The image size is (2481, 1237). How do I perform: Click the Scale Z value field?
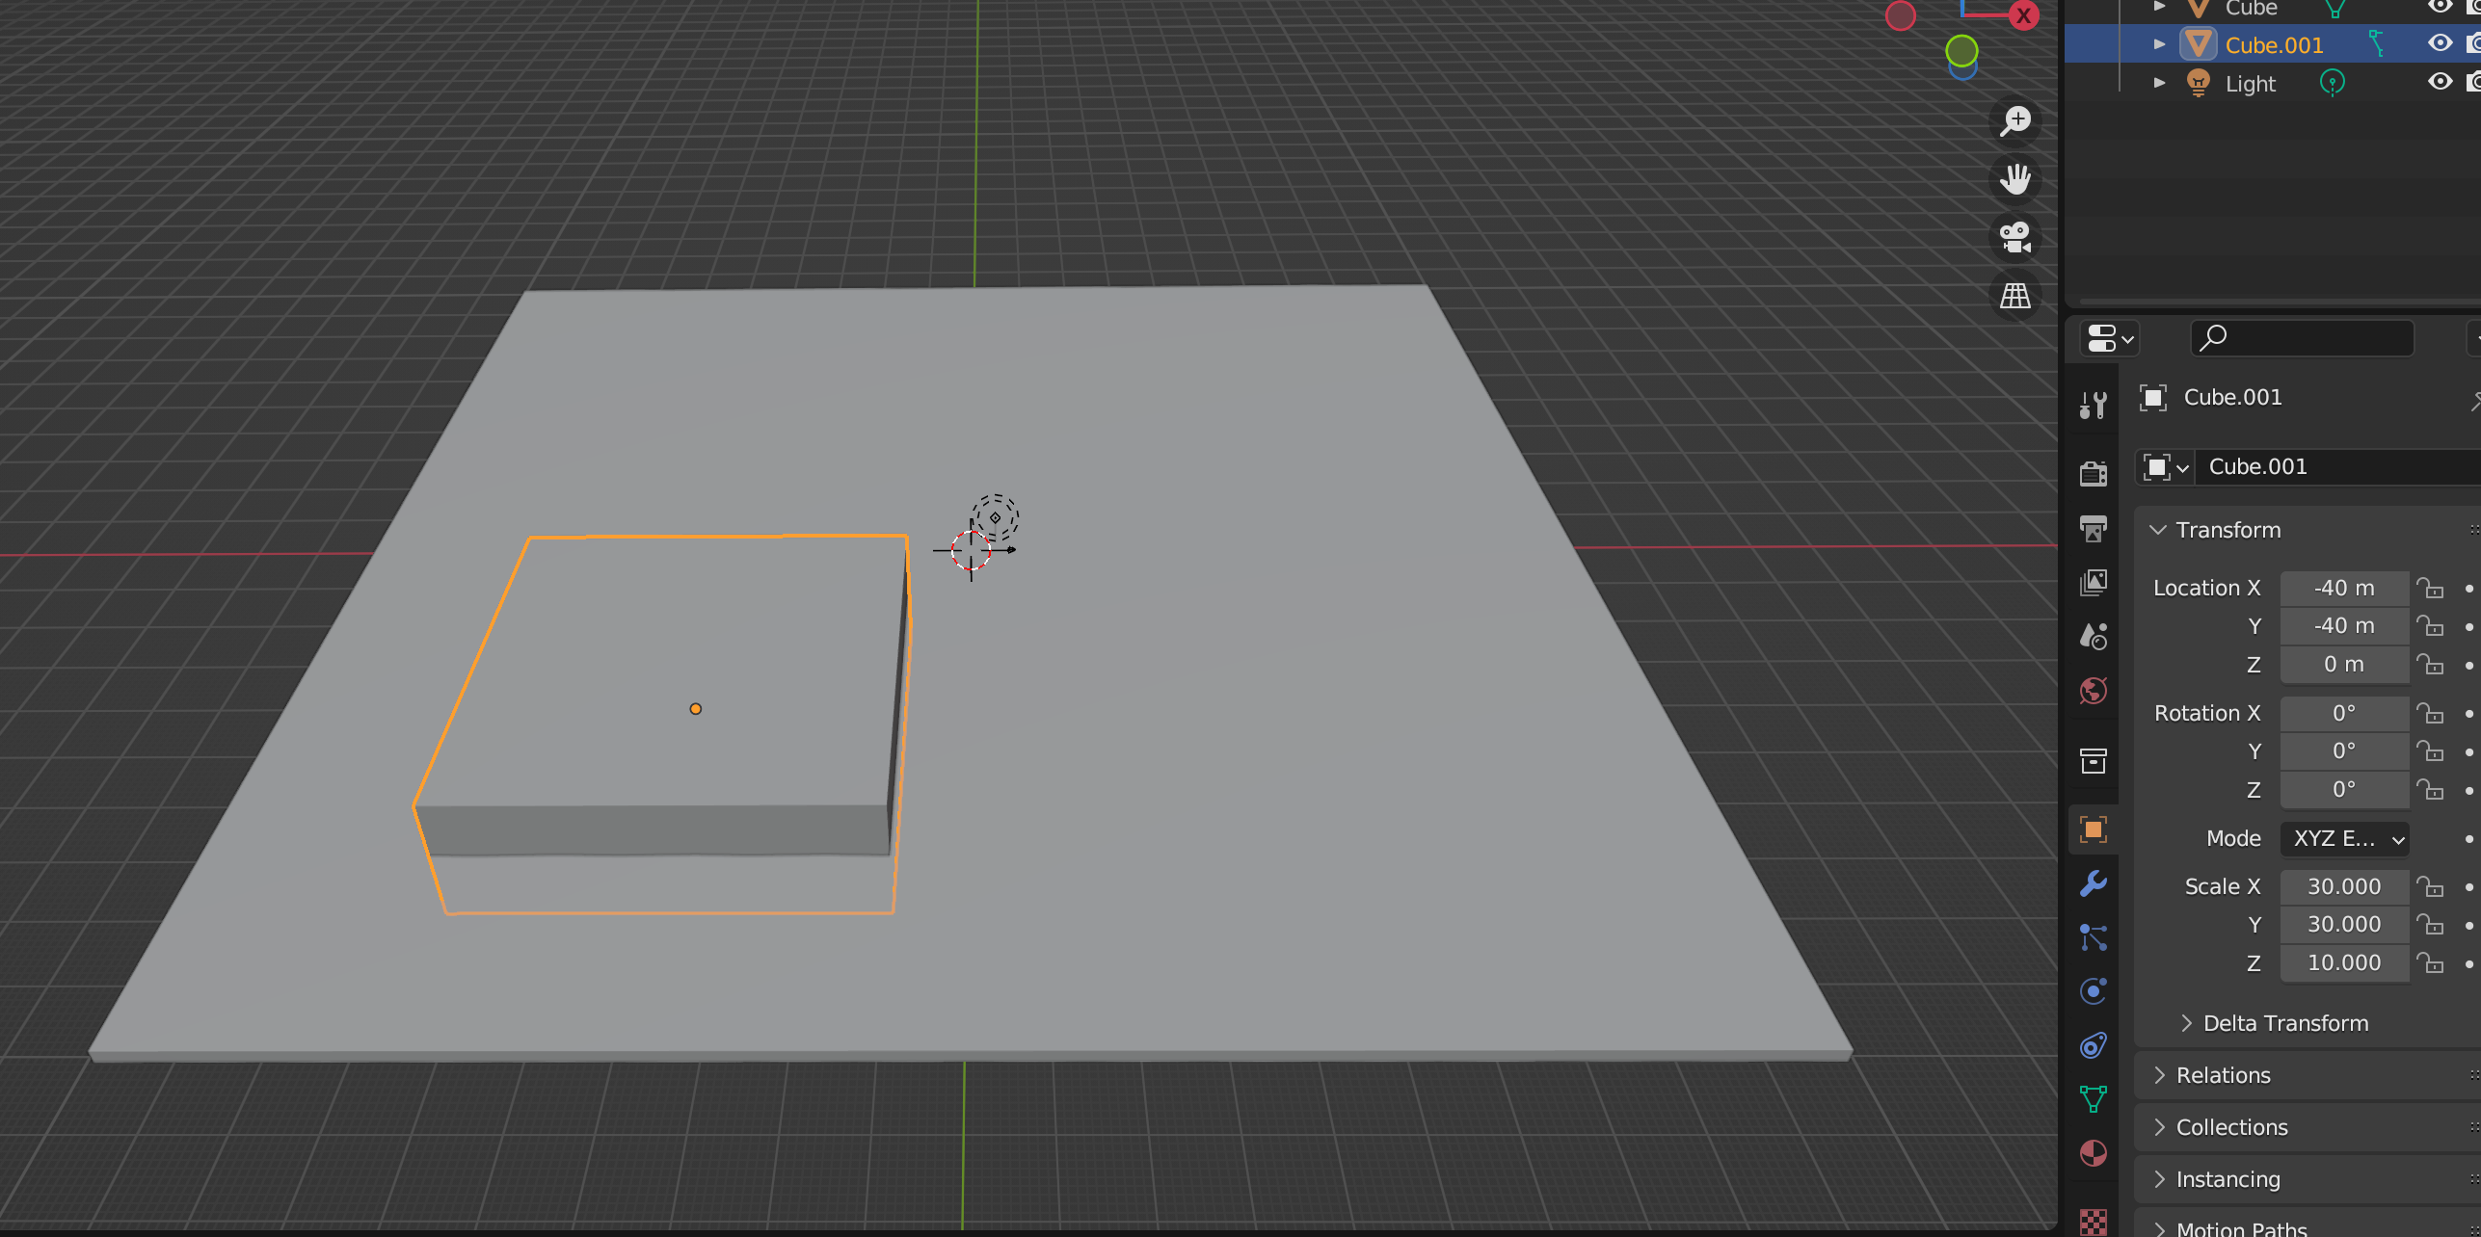click(x=2343, y=962)
